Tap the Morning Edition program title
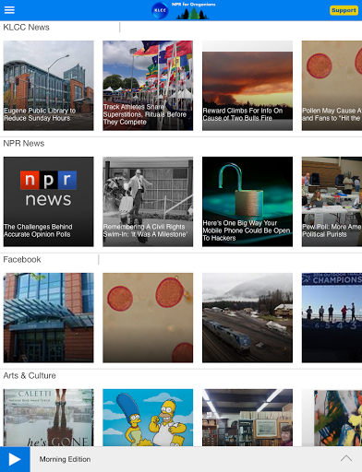 tap(65, 459)
